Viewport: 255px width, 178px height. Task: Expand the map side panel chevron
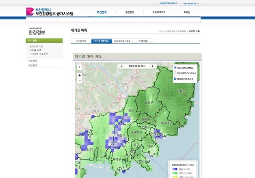80,67
